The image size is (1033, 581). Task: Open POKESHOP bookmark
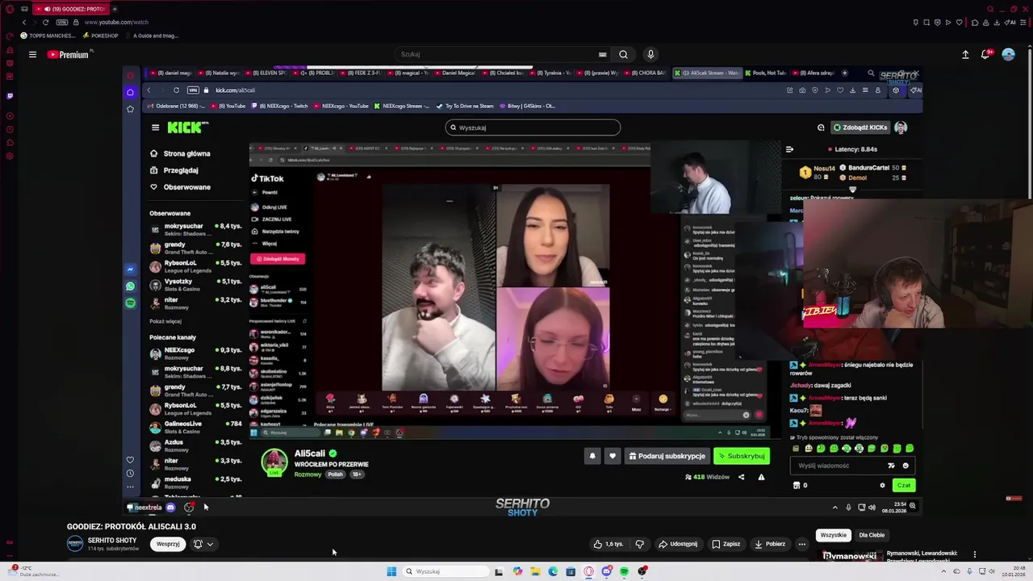point(101,36)
